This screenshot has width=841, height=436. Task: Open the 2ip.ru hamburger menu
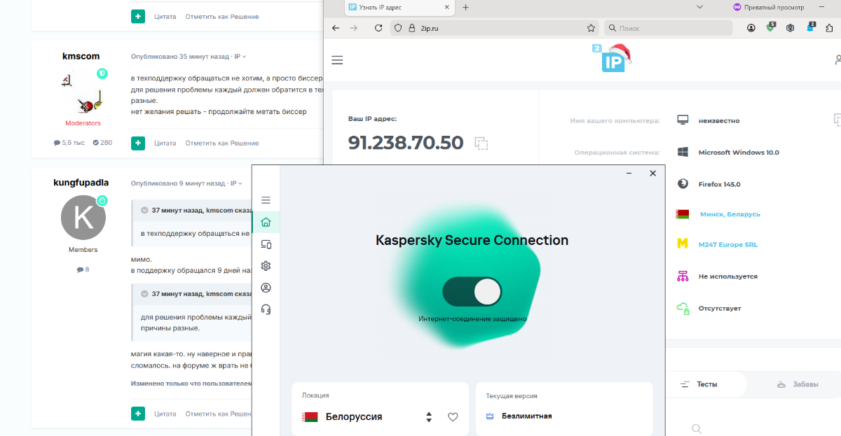pyautogui.click(x=337, y=60)
